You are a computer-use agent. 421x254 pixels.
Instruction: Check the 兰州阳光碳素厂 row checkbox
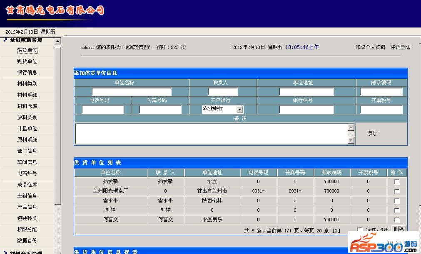pyautogui.click(x=397, y=191)
